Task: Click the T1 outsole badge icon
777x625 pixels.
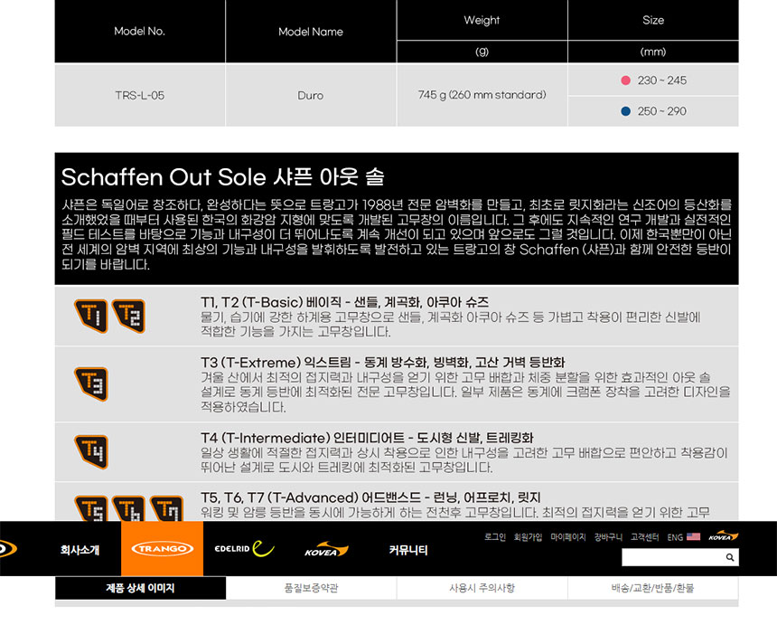Action: click(91, 316)
